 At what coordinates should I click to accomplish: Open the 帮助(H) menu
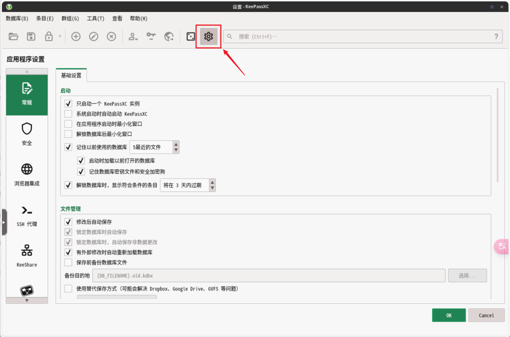(x=139, y=19)
